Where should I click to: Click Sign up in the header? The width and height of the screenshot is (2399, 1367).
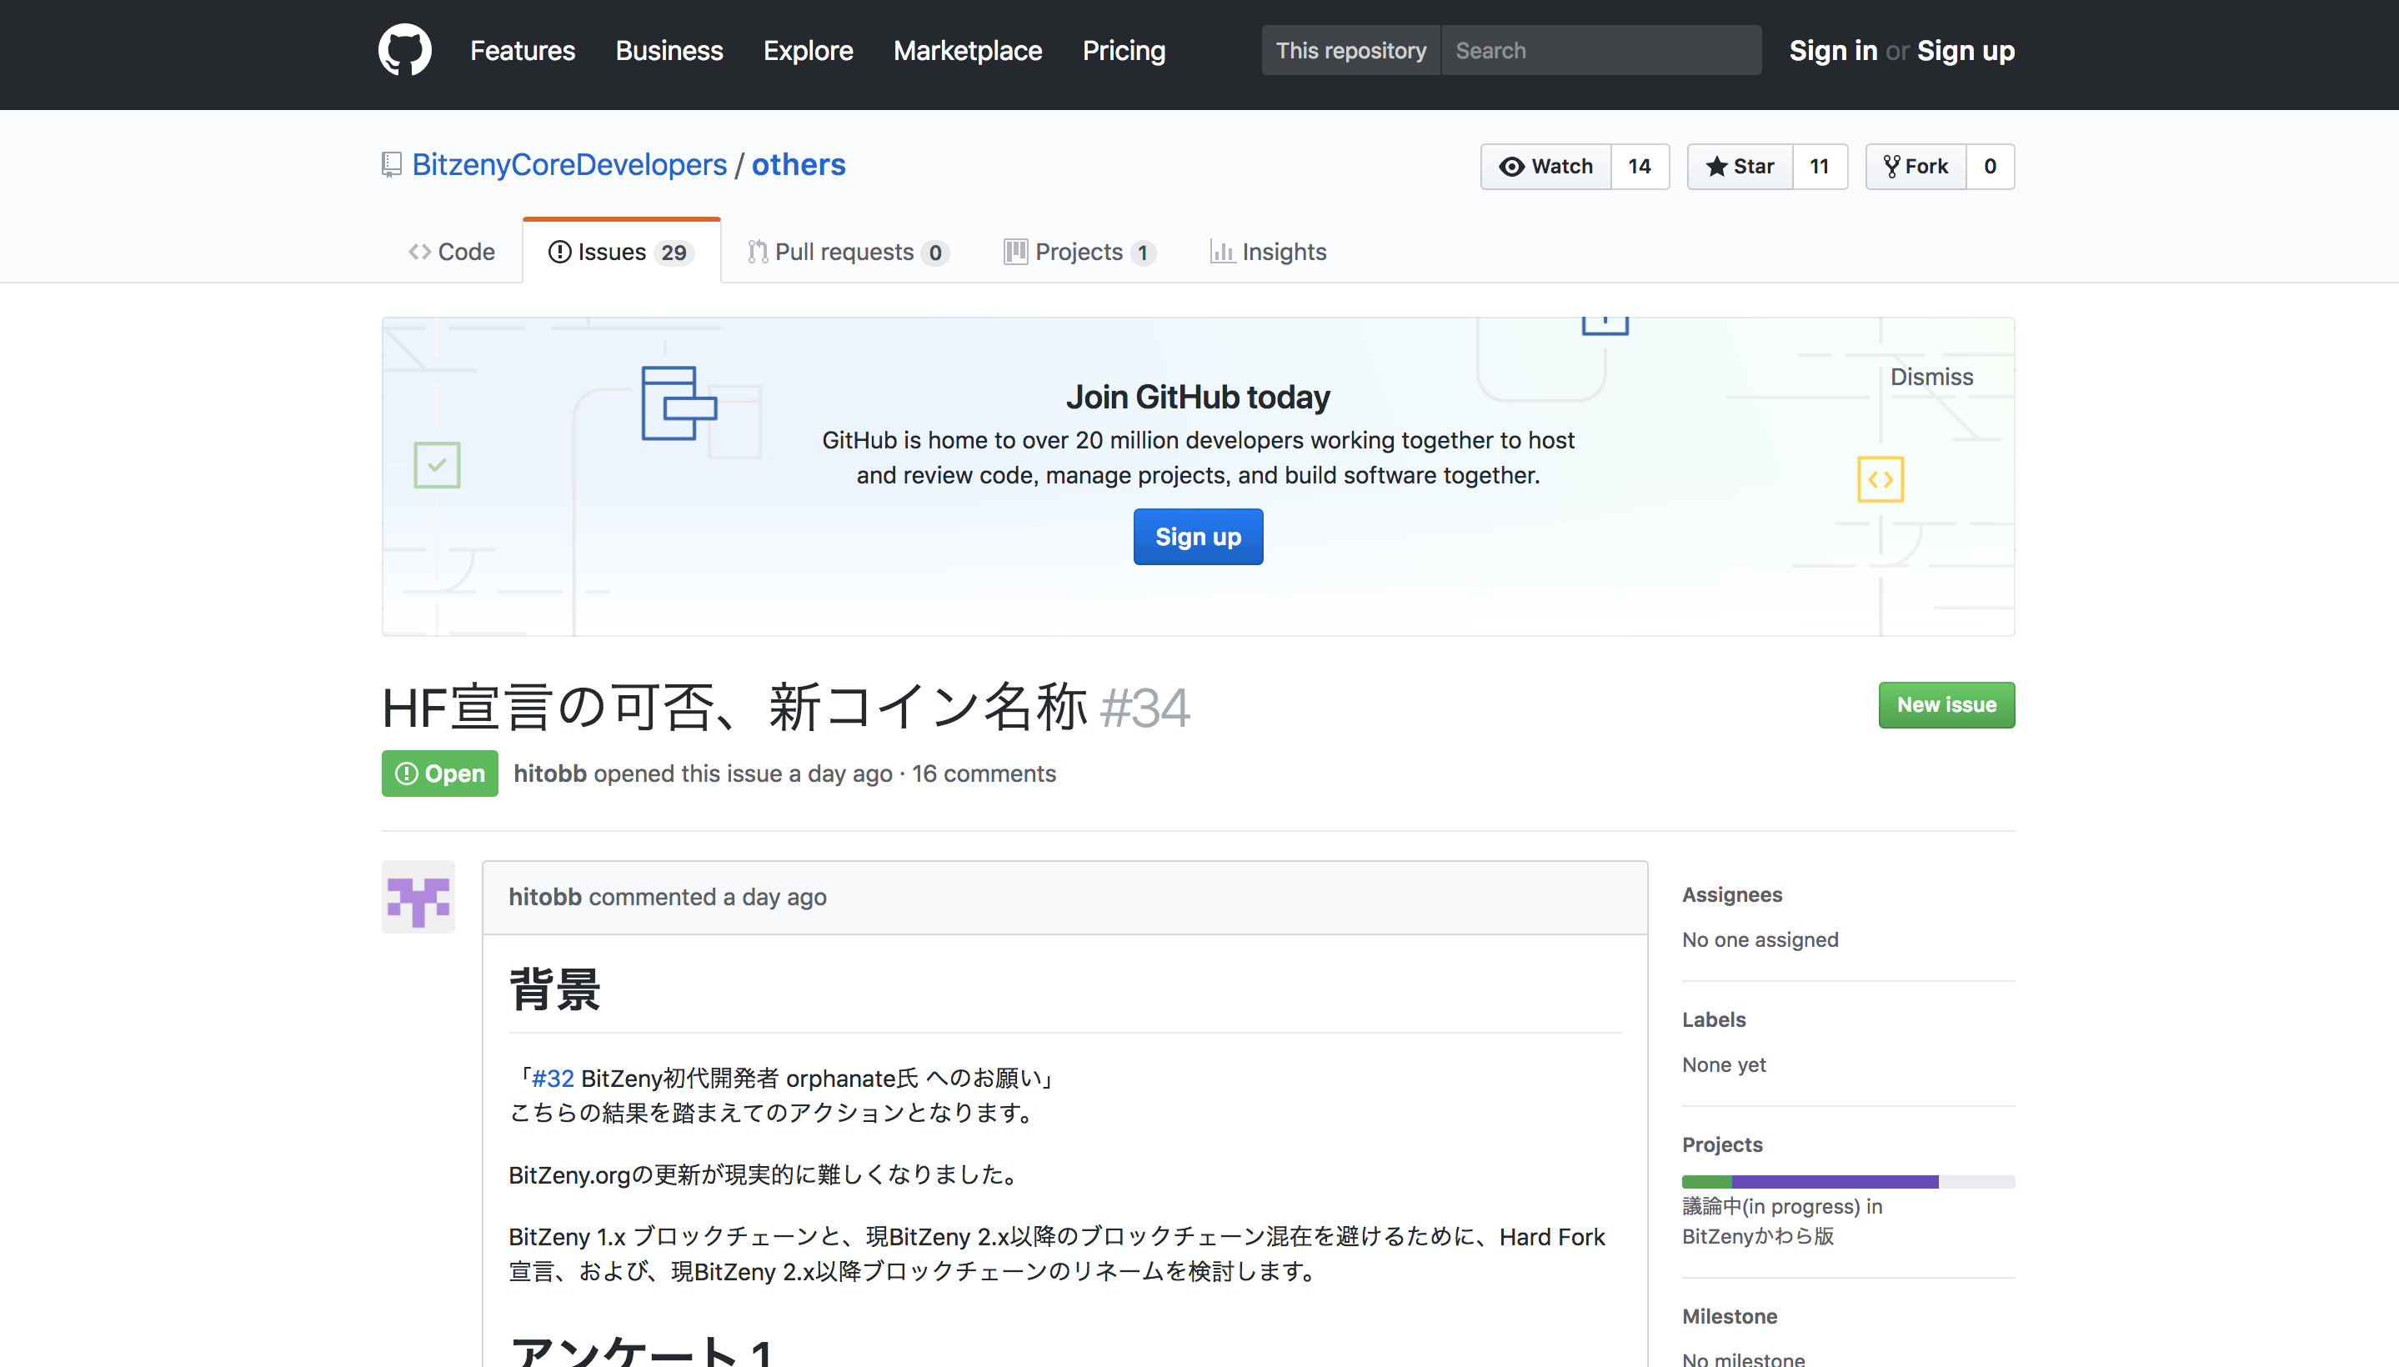point(1966,51)
